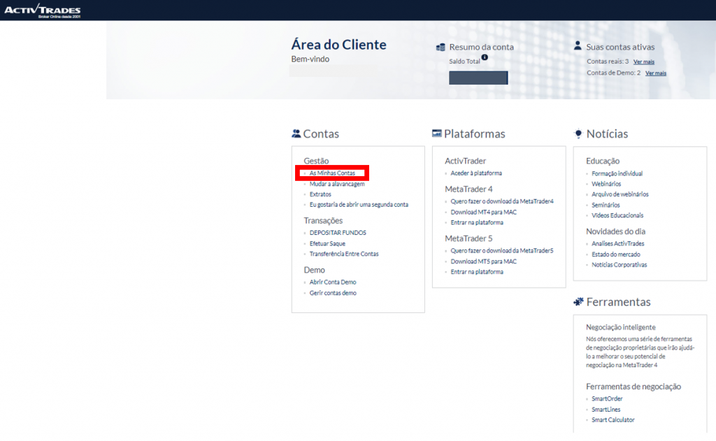The width and height of the screenshot is (716, 441).
Task: Click the "Gestão" subheading
Action: click(x=316, y=161)
